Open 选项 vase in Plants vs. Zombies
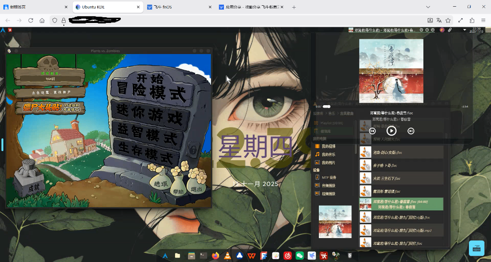The width and height of the screenshot is (491, 262). tap(161, 183)
